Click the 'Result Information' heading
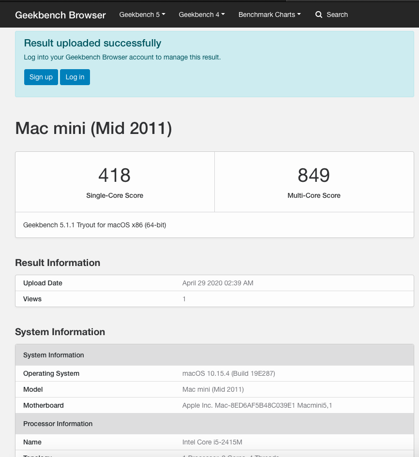Image resolution: width=419 pixels, height=457 pixels. coord(58,263)
